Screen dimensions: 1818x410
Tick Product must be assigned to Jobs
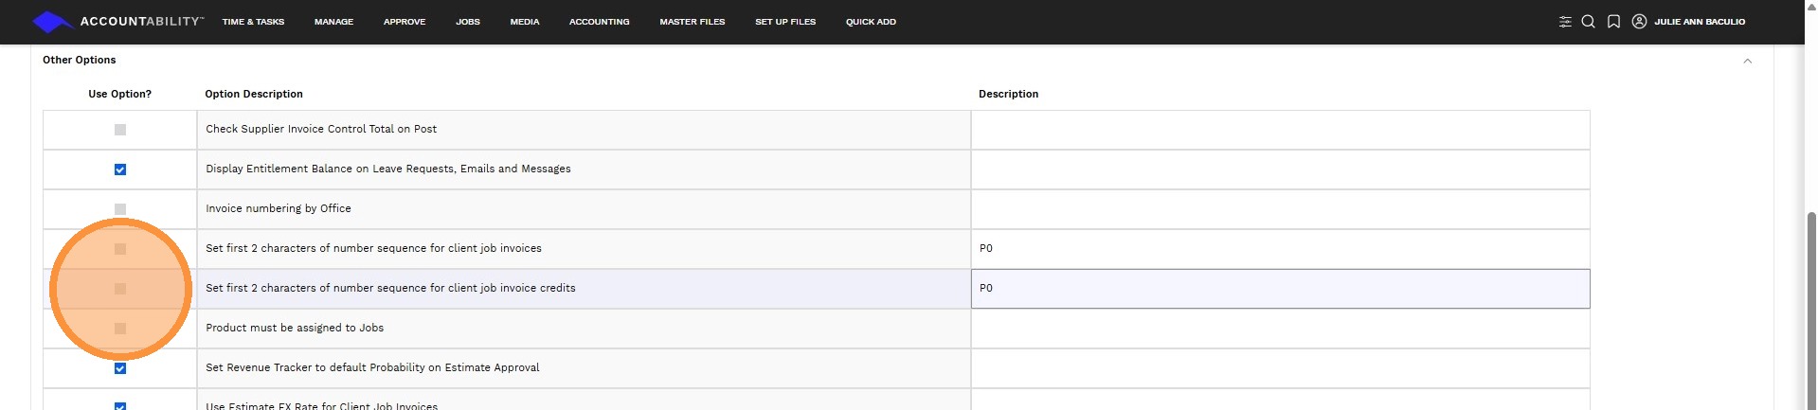(x=120, y=329)
